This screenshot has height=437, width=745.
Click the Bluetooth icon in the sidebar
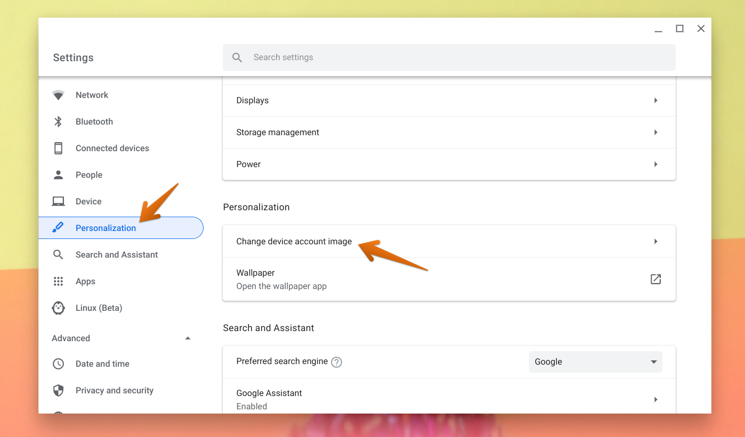(x=58, y=122)
